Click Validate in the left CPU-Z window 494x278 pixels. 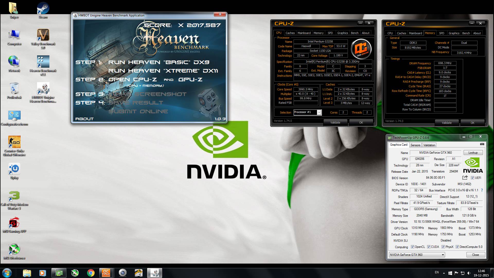click(x=335, y=123)
